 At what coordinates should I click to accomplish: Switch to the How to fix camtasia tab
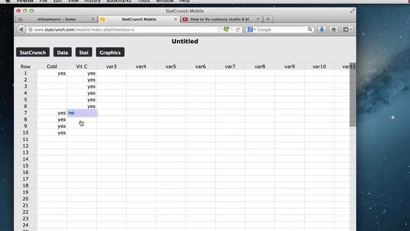[x=221, y=19]
